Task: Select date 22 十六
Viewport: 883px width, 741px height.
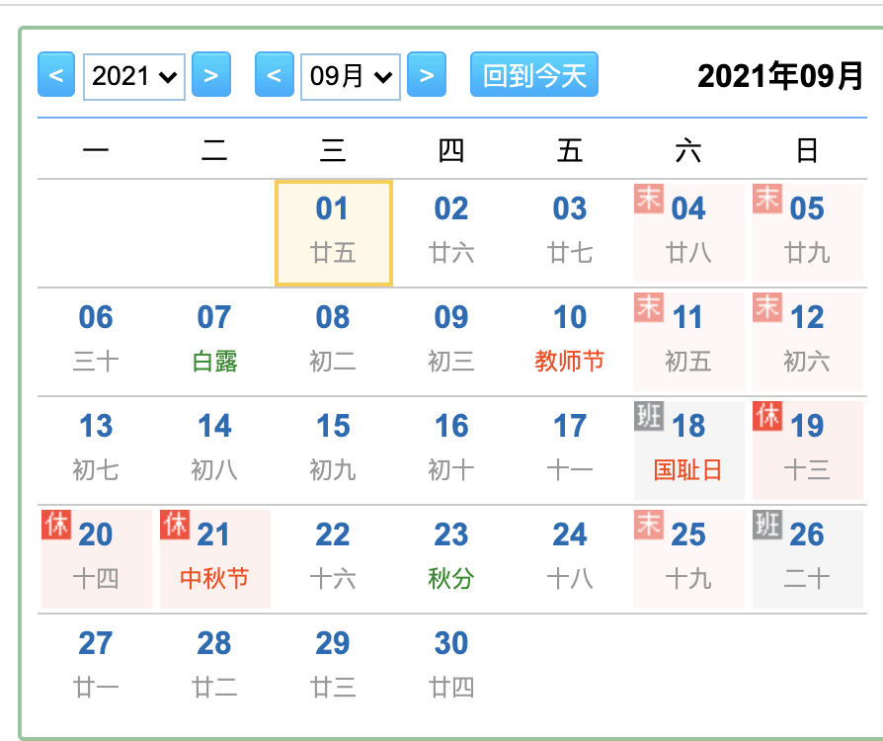Action: [x=334, y=559]
